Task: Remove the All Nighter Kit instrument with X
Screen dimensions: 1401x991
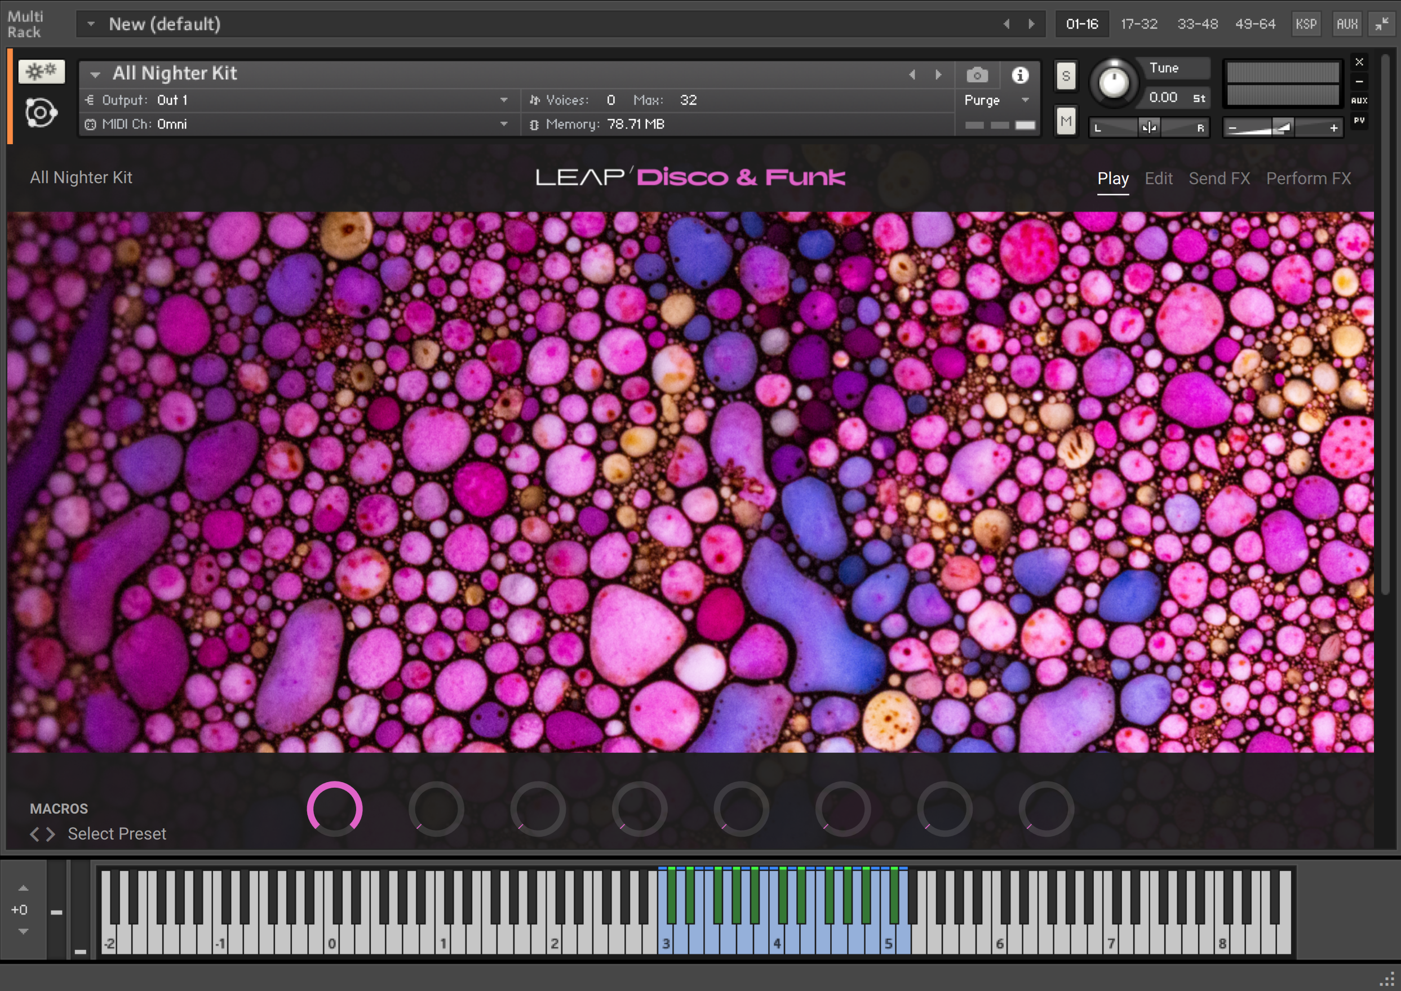Action: (1359, 61)
